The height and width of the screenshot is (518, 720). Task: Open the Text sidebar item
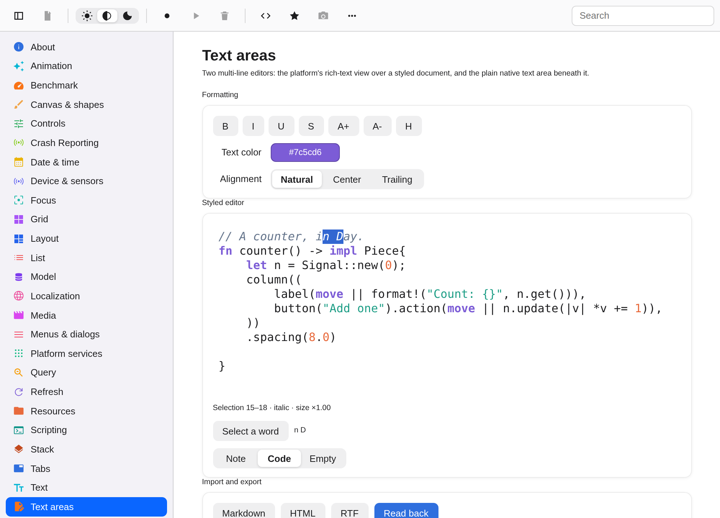(x=86, y=488)
